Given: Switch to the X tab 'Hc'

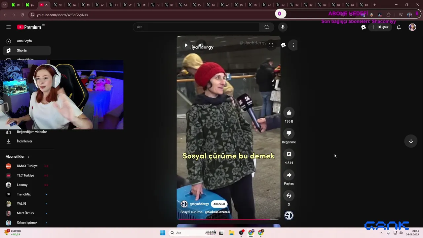Looking at the screenshot, I should [155, 5].
